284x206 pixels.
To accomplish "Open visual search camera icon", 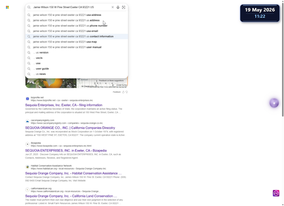I will click(x=124, y=7).
